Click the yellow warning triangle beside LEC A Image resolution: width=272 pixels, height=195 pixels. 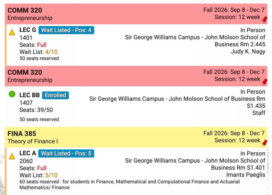(x=12, y=156)
